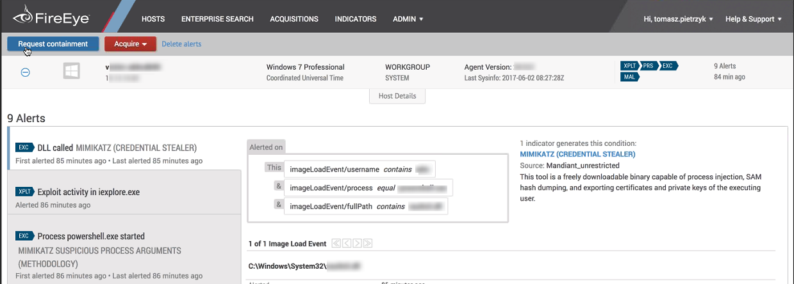Click Source: Mandiant_unrestricted text
The width and height of the screenshot is (794, 284).
pos(570,166)
